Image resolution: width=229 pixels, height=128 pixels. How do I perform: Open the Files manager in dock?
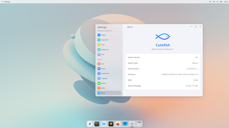click(104, 124)
